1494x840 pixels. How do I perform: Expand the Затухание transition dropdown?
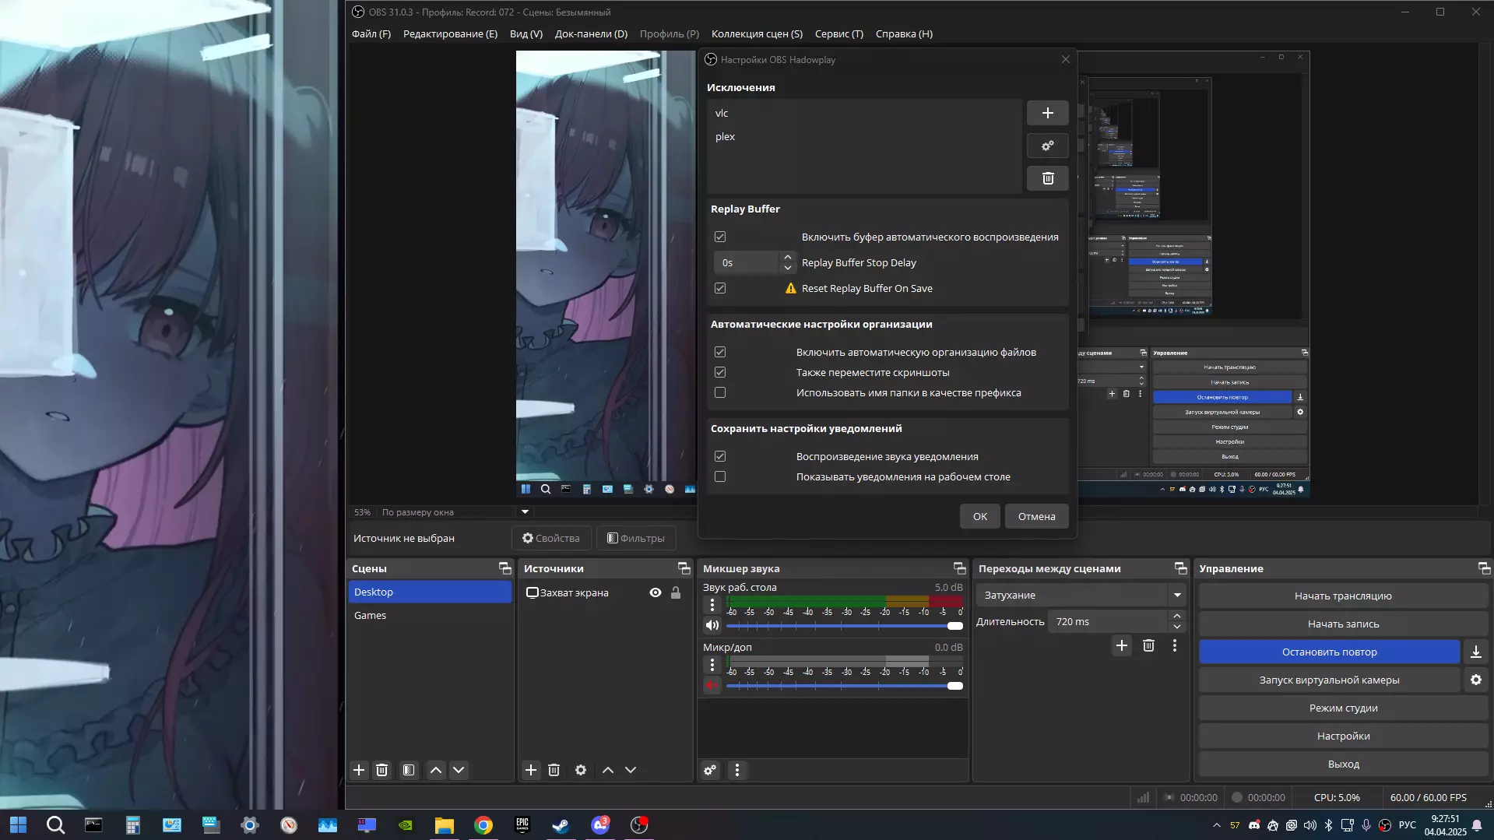coord(1176,596)
